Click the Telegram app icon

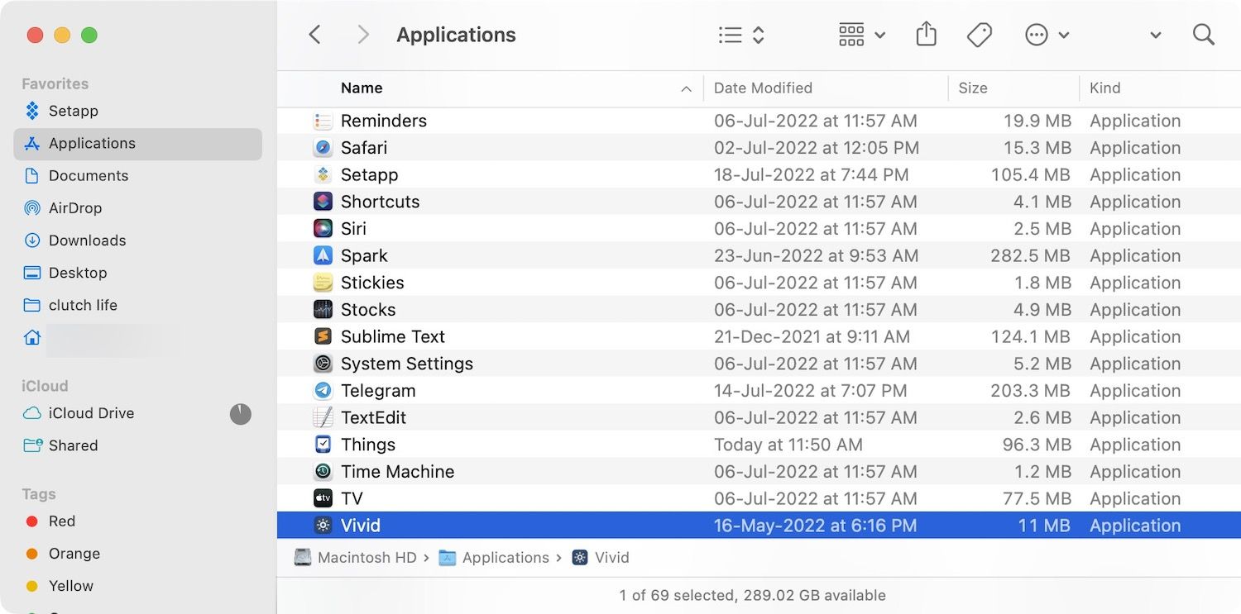click(x=323, y=391)
